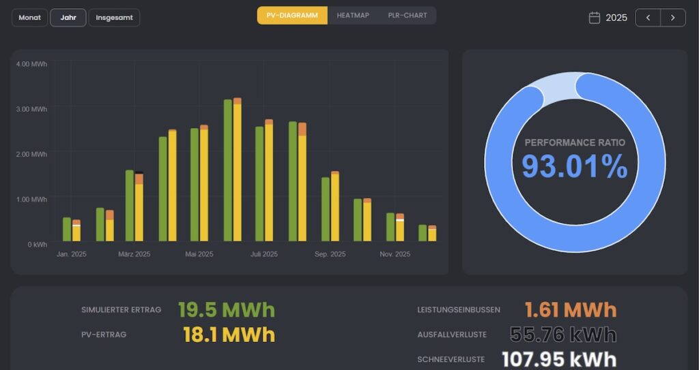The image size is (699, 370).
Task: Click the green bar for Jan. 2025
Action: click(67, 230)
